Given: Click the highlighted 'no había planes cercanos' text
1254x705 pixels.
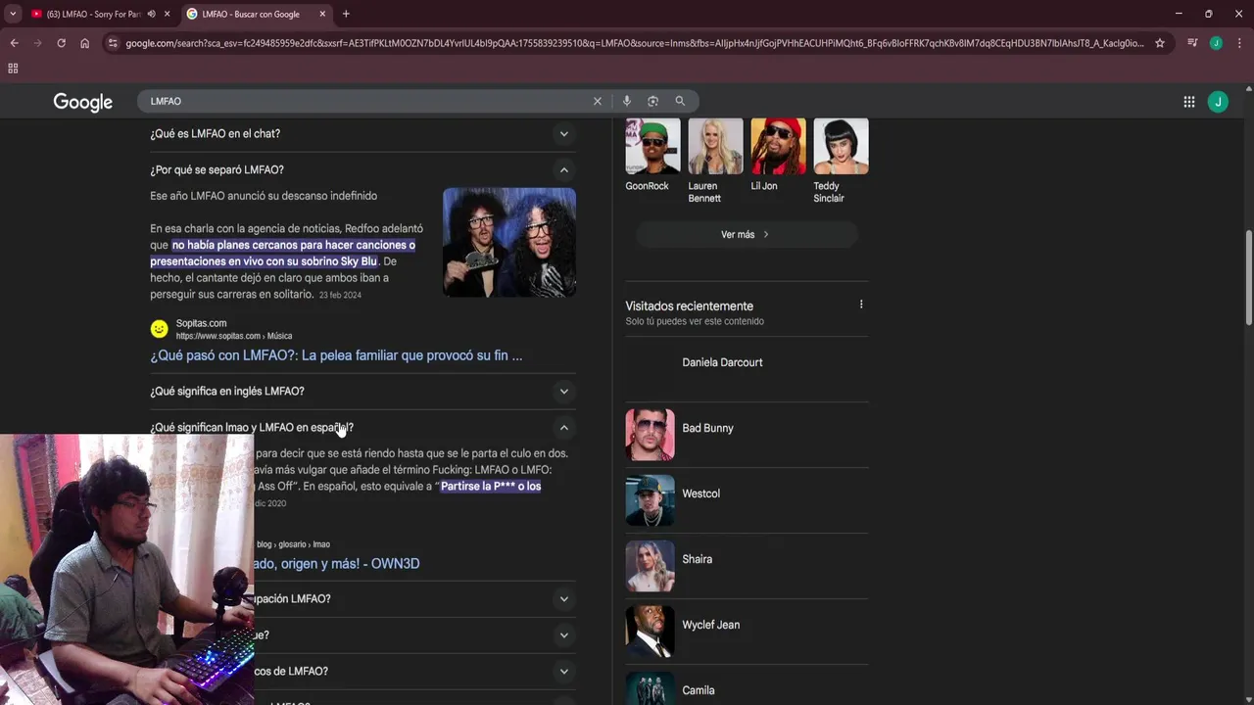Looking at the screenshot, I should pos(284,253).
